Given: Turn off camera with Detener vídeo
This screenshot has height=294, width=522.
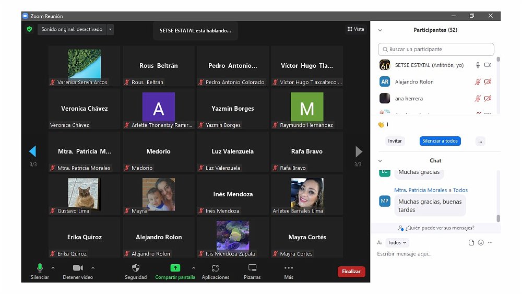Looking at the screenshot, I should pyautogui.click(x=78, y=268).
